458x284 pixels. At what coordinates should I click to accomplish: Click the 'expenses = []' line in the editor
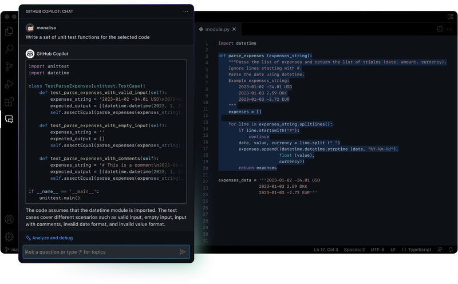click(x=245, y=112)
